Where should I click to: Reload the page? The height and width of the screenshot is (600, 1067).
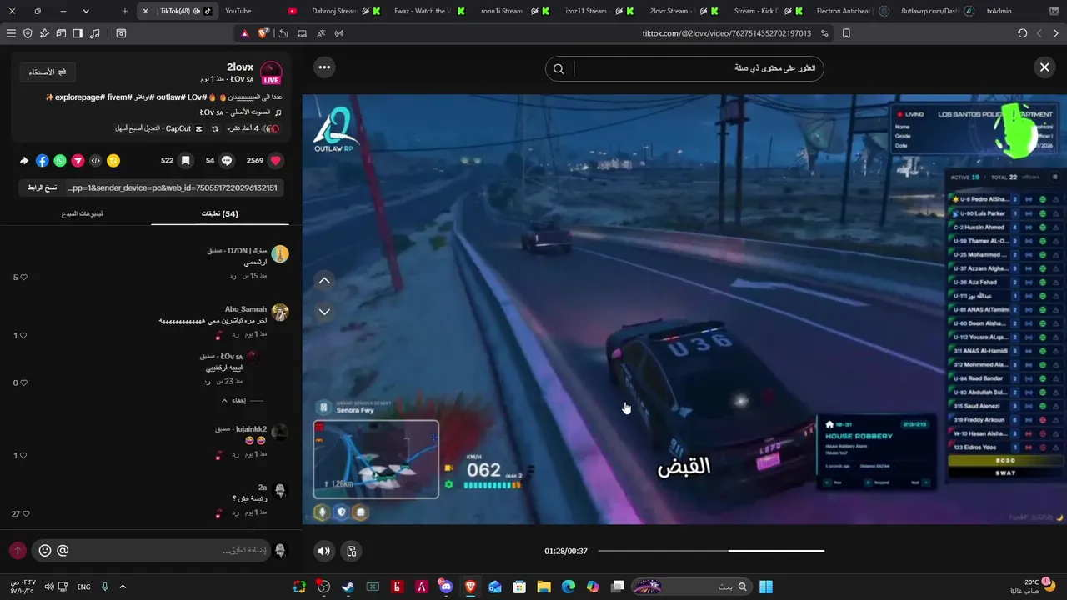[1023, 33]
